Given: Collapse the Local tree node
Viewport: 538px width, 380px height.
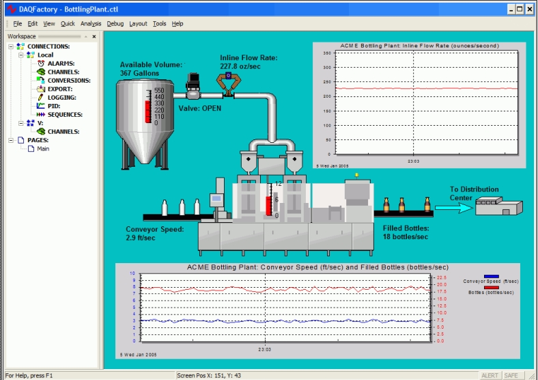Looking at the screenshot, I should (21, 55).
